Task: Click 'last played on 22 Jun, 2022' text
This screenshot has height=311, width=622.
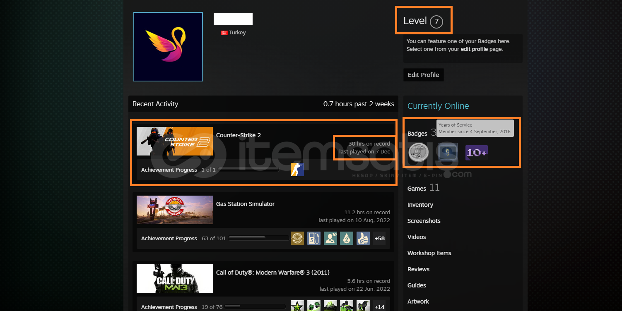Action: (x=355, y=289)
